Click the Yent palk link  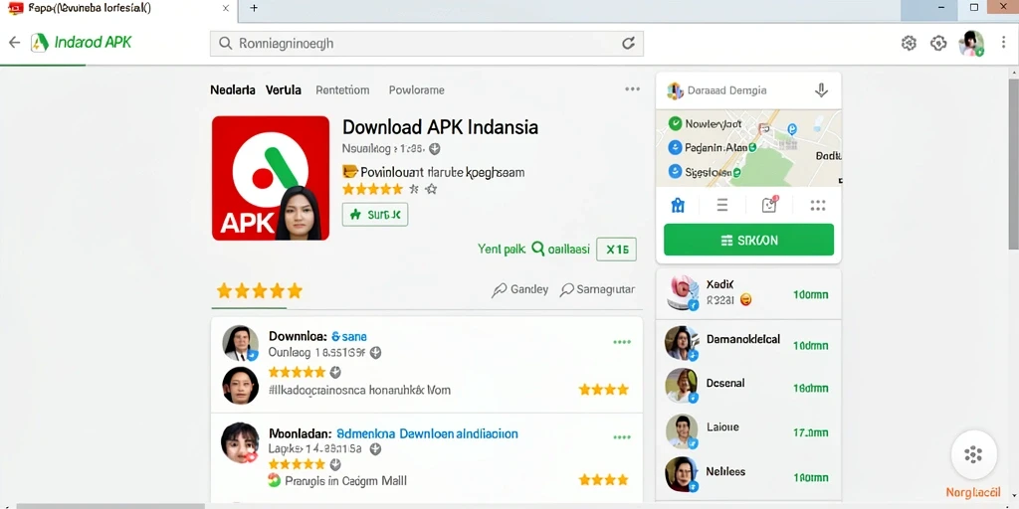tap(502, 249)
